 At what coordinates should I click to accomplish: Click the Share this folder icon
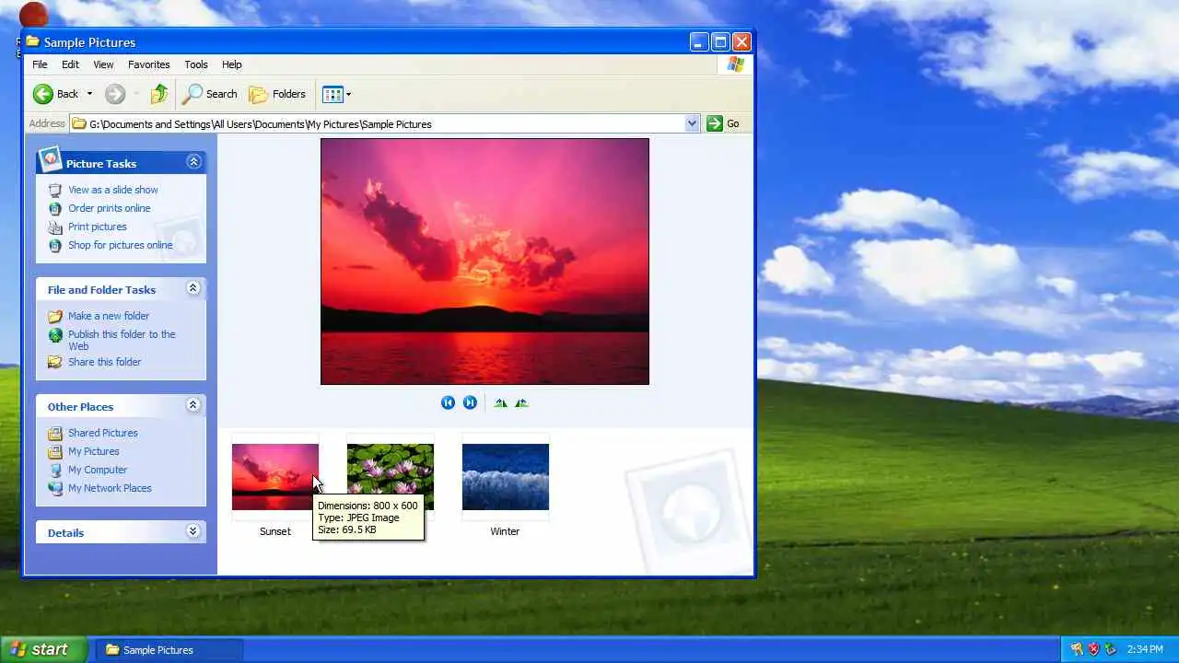coord(55,362)
